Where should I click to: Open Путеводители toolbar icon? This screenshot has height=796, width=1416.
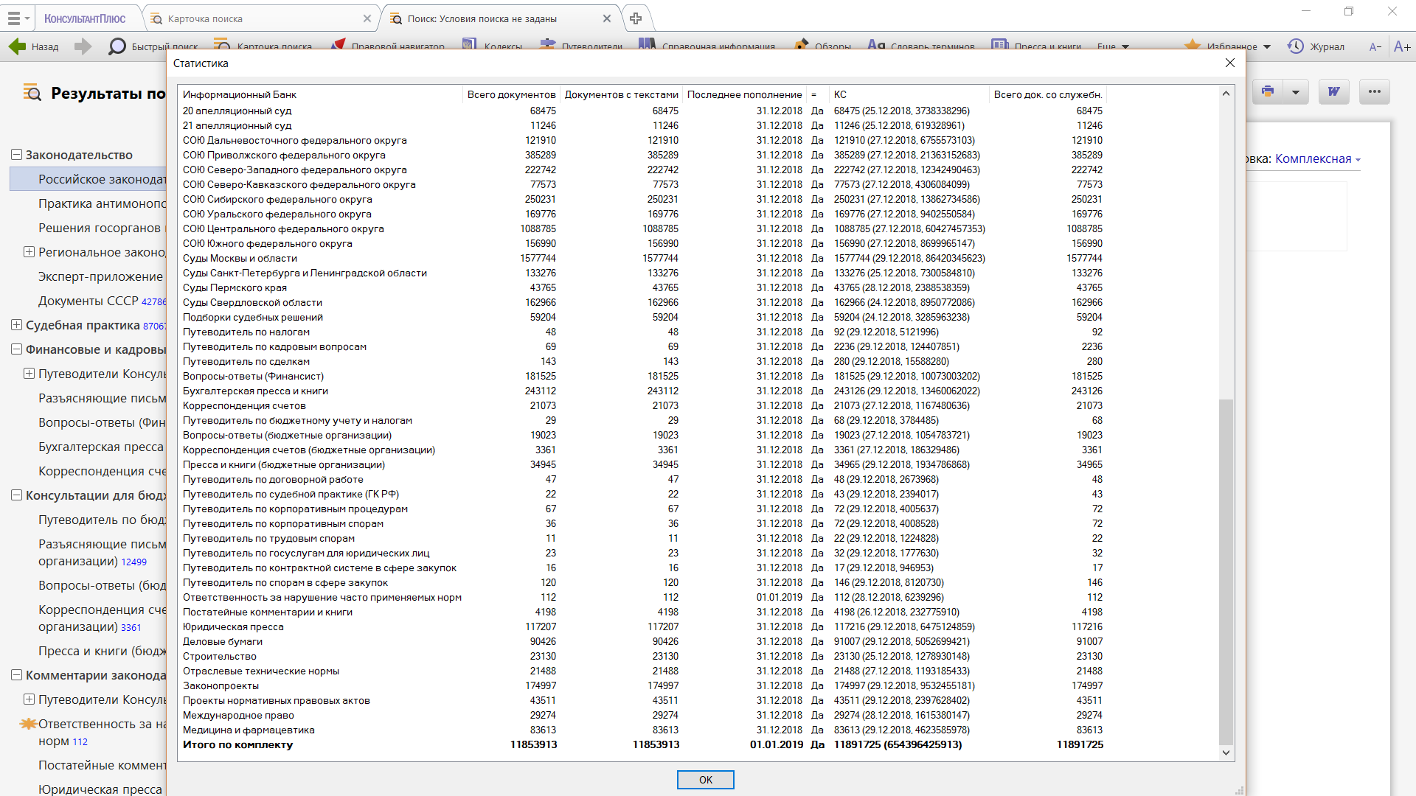pos(548,46)
